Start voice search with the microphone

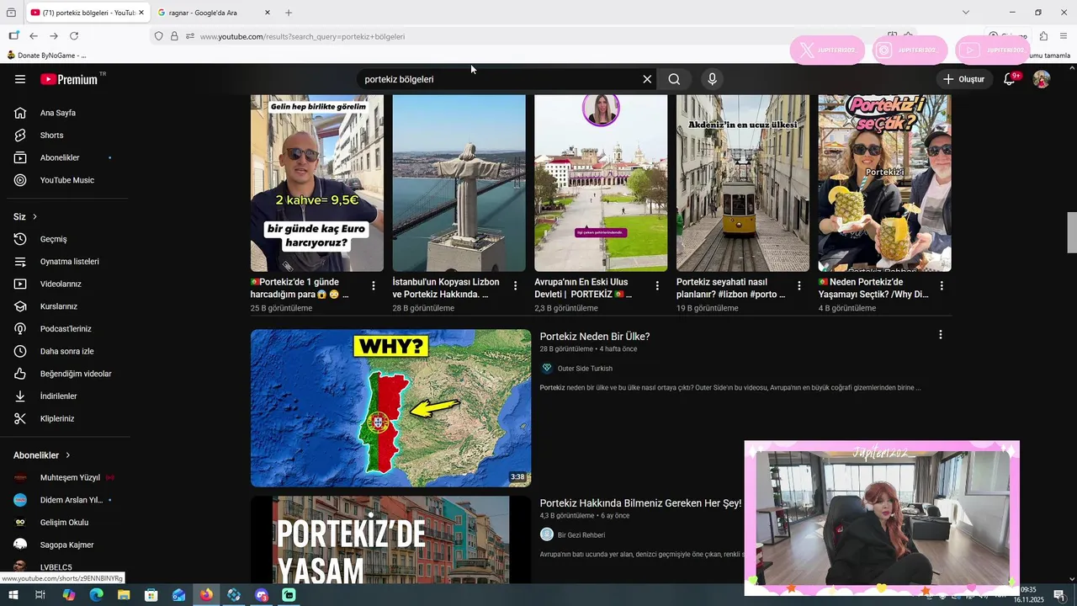click(x=713, y=79)
